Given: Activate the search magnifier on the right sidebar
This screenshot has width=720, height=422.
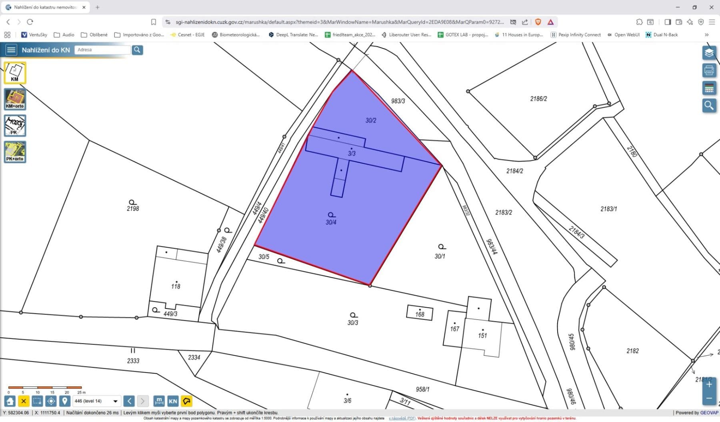Looking at the screenshot, I should 709,106.
